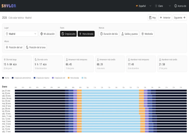This screenshot has height=133, width=189.
Task: Click the left arrow icon for Anterior
Action: 161,18
